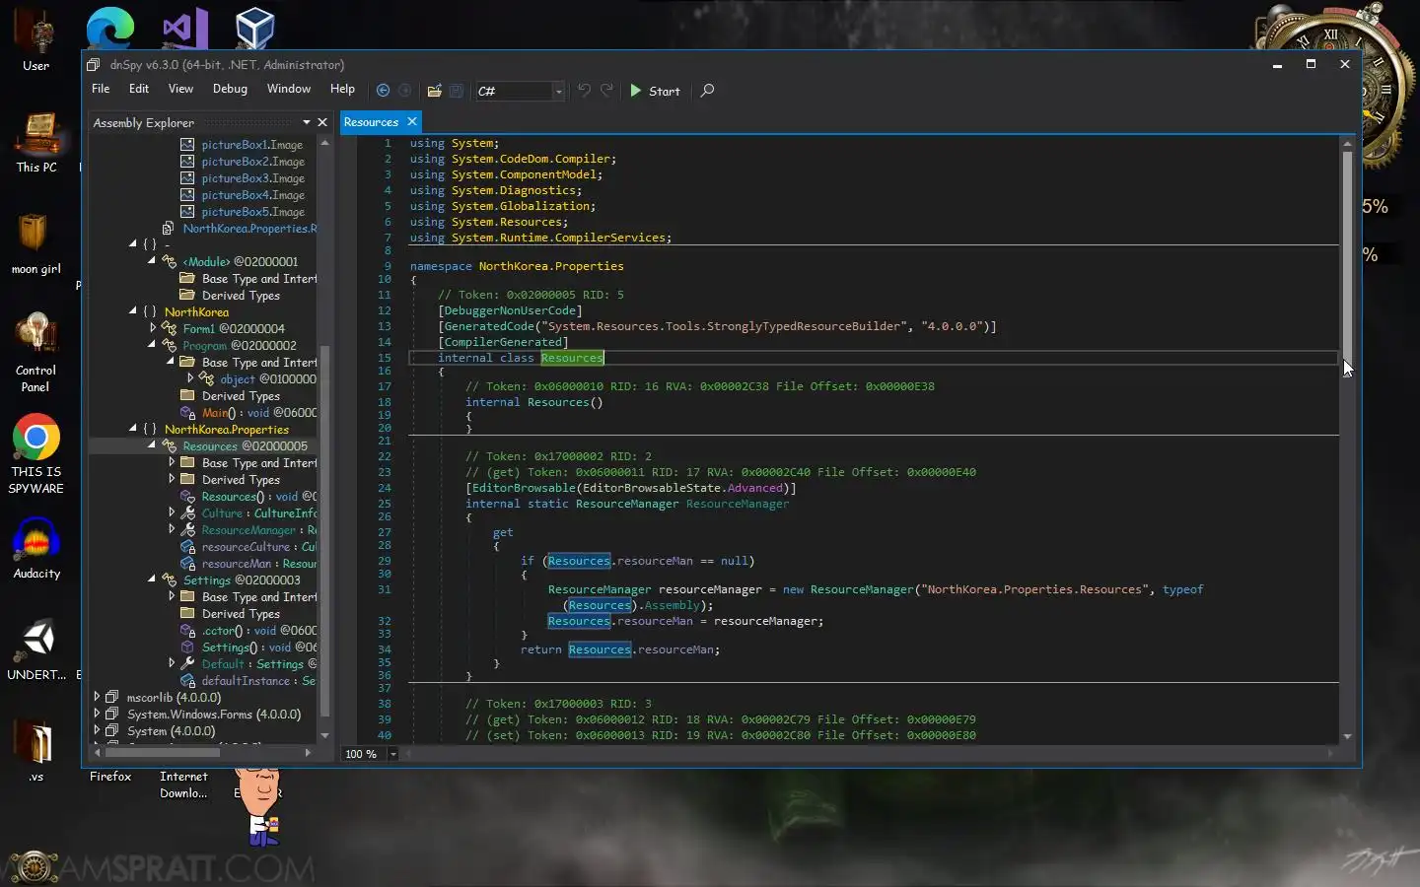Click the Main() method icon
The width and height of the screenshot is (1420, 887).
click(187, 413)
